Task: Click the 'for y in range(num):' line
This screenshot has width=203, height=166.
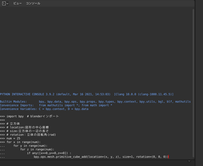Action: coord(24,146)
